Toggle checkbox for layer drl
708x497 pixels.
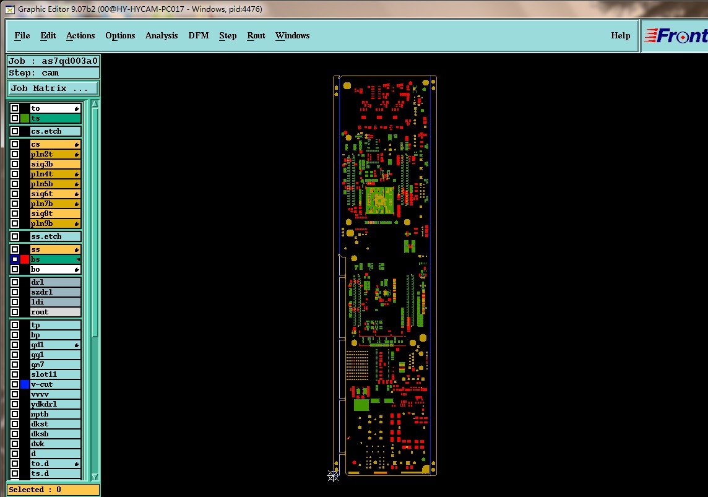pyautogui.click(x=15, y=283)
